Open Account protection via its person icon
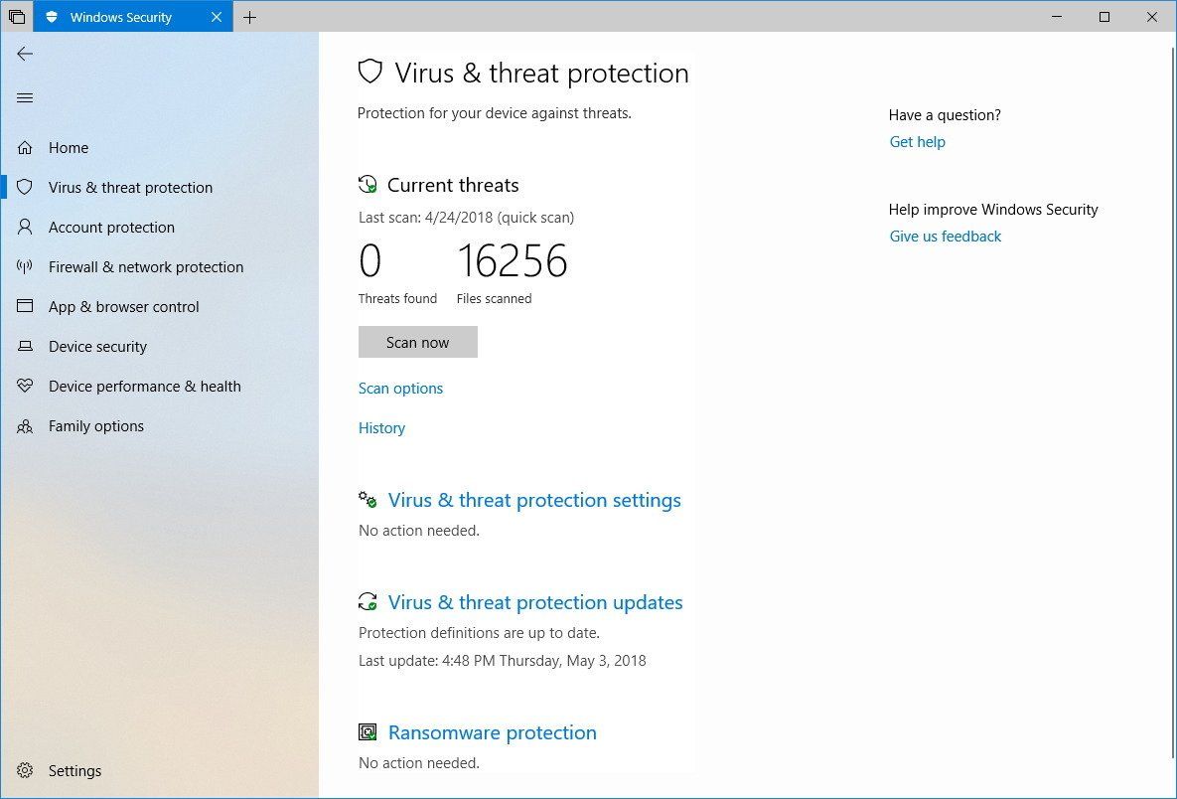Screen dimensions: 1177x799 tap(25, 227)
